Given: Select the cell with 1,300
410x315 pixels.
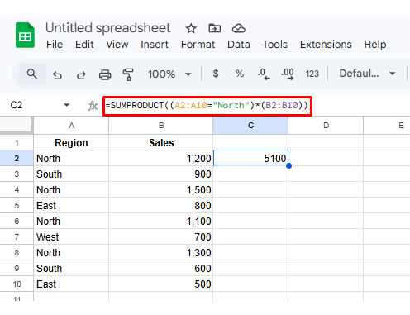Looking at the screenshot, I should click(x=161, y=252).
